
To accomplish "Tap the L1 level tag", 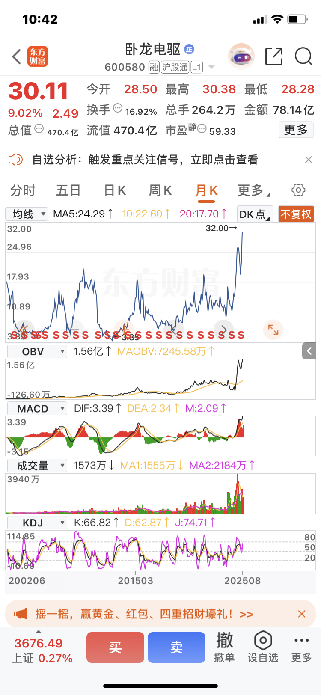I will [196, 67].
